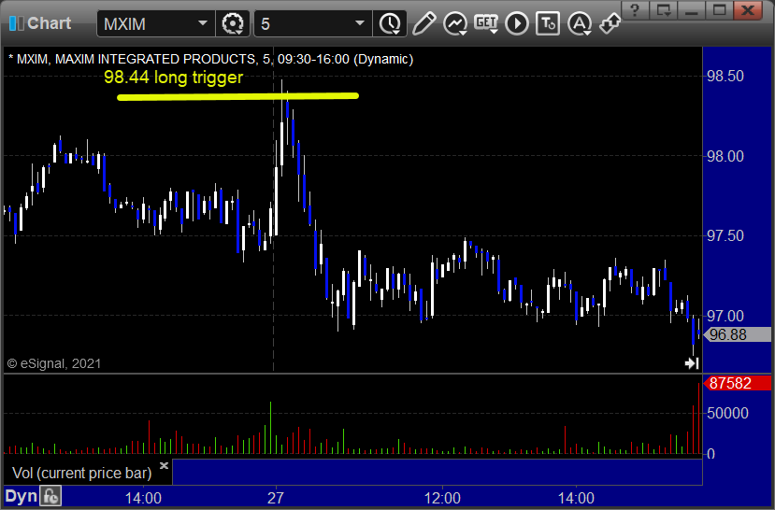The image size is (775, 510).
Task: Click the 97.50 price axis label
Action: coord(725,236)
